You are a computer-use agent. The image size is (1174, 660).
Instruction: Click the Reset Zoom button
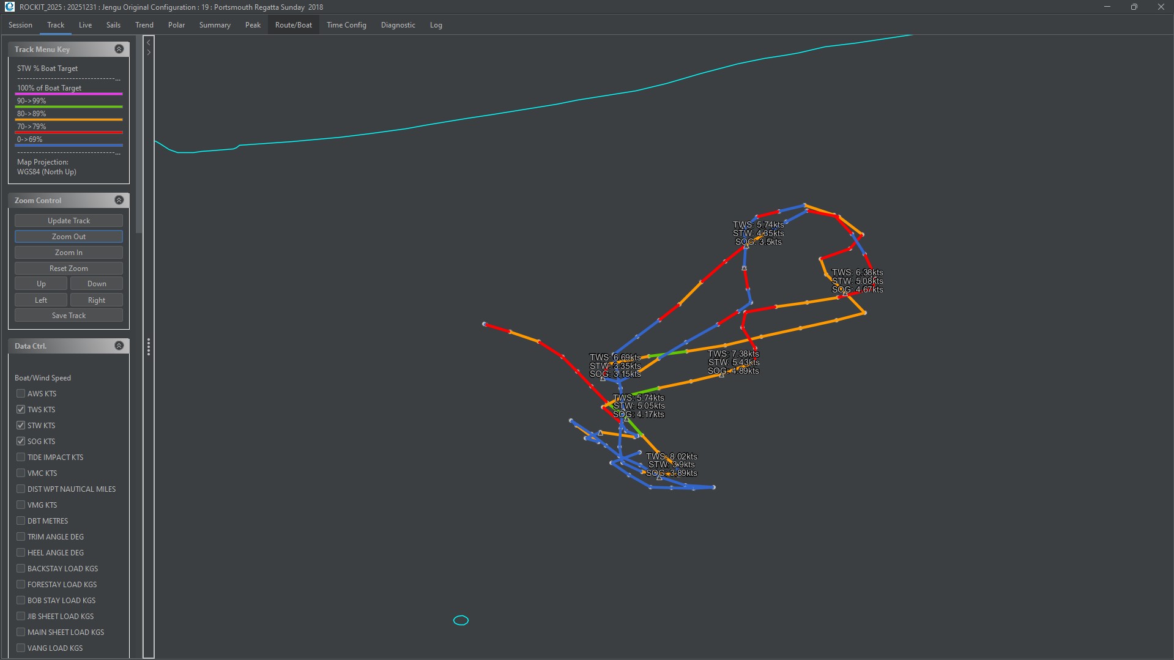coord(69,268)
